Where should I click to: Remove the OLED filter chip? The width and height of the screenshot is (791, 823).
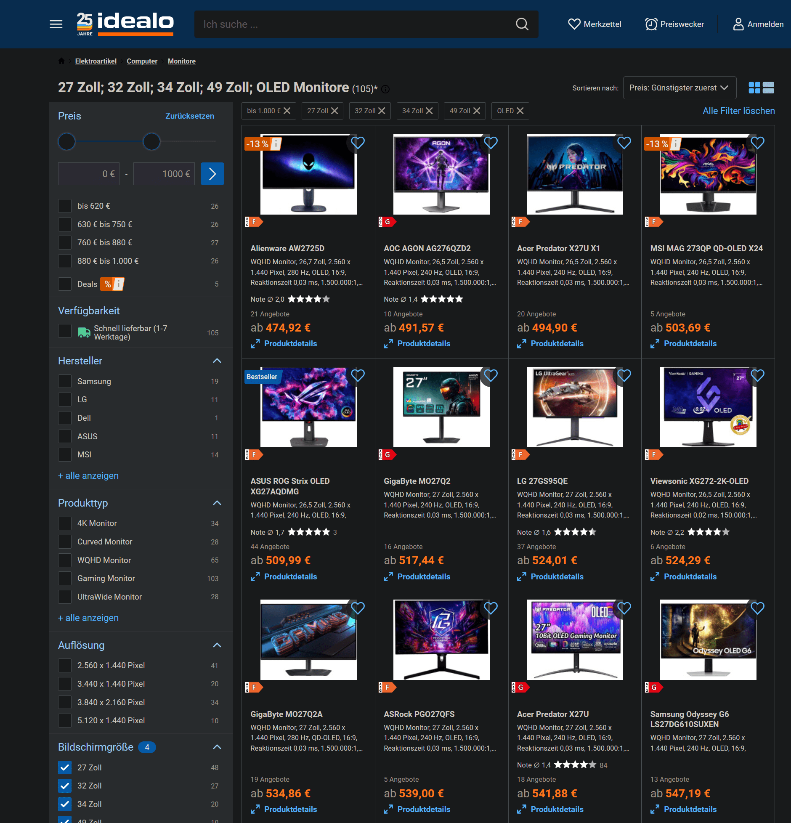520,111
